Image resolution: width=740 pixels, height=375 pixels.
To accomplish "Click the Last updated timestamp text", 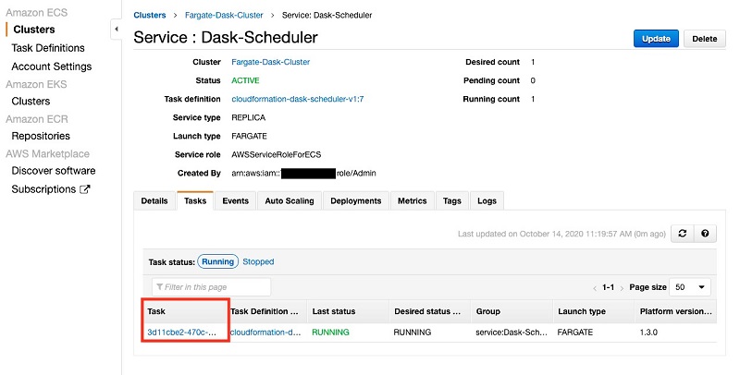I will [561, 234].
